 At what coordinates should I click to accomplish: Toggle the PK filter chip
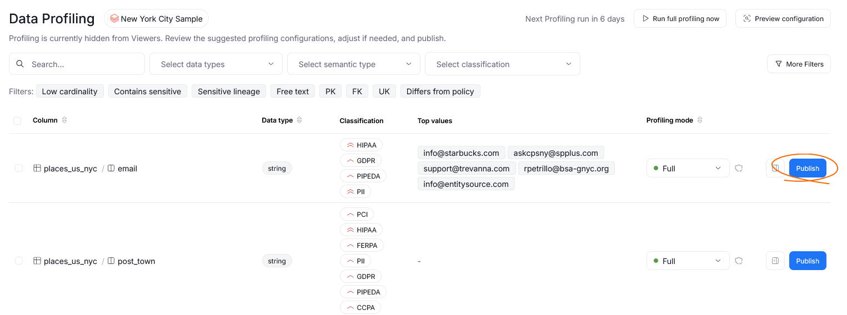point(330,92)
